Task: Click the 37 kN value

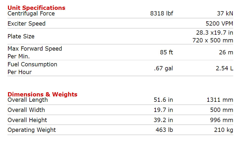Action: [225, 14]
